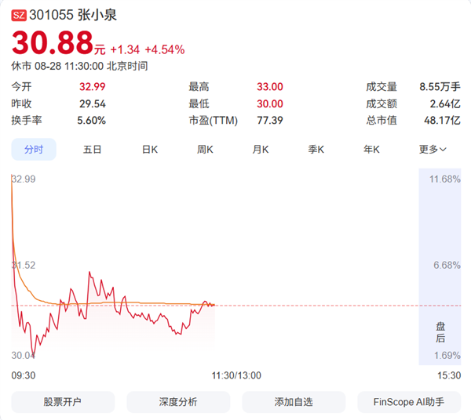
Task: Click the 6.68% axis label
Action: click(447, 265)
